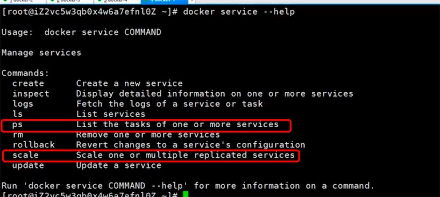Click the 'scale' command in red box

pyautogui.click(x=25, y=155)
